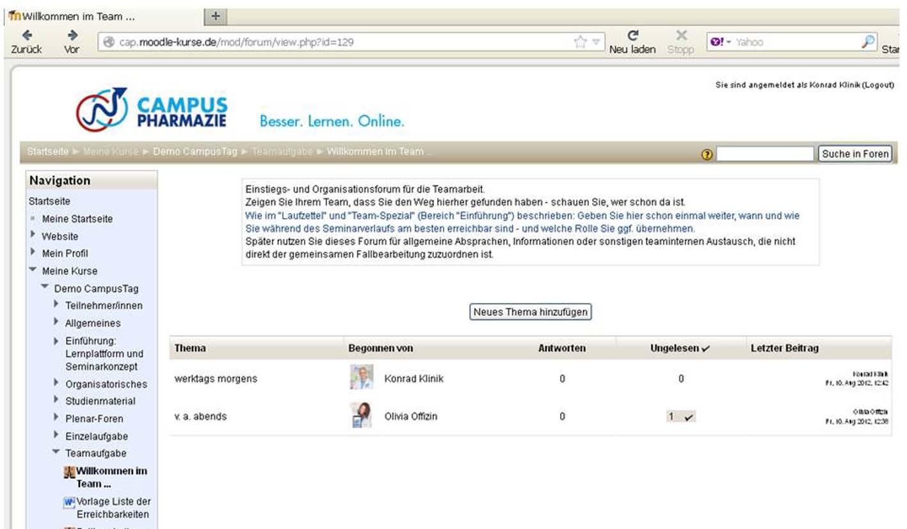Click the browser Back arrow (Zurück)
The width and height of the screenshot is (907, 529).
[27, 36]
